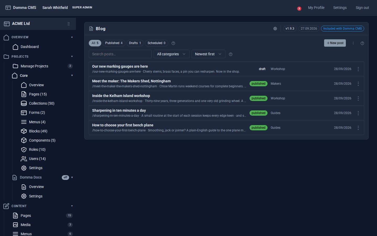Viewport: 377px width, 236px height.
Task: Collapse the Projects sidebar section
Action: point(72,57)
